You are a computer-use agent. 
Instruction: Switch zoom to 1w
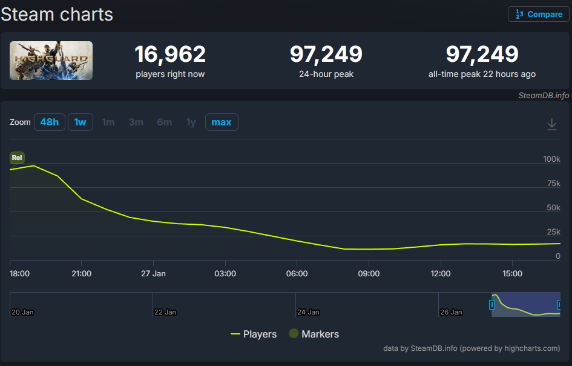[x=80, y=122]
